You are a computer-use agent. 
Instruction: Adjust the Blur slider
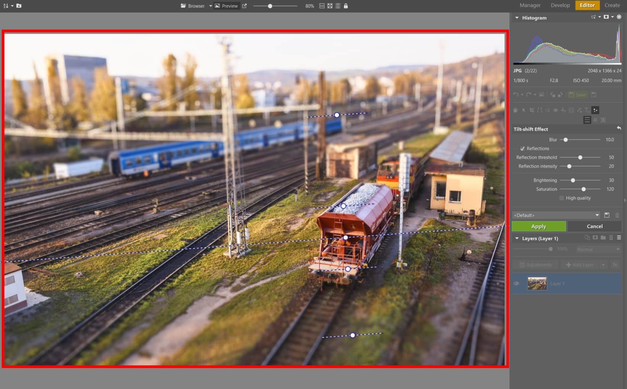tap(580, 140)
